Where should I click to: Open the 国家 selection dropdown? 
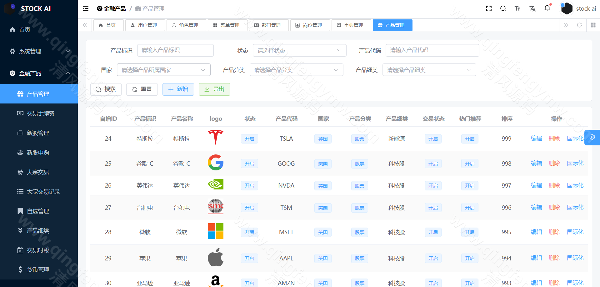point(163,70)
